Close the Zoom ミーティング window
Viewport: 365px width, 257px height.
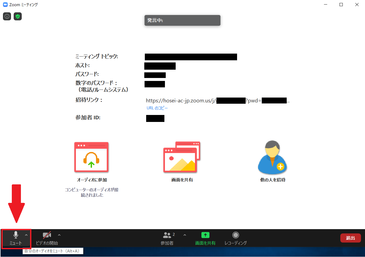pos(357,5)
